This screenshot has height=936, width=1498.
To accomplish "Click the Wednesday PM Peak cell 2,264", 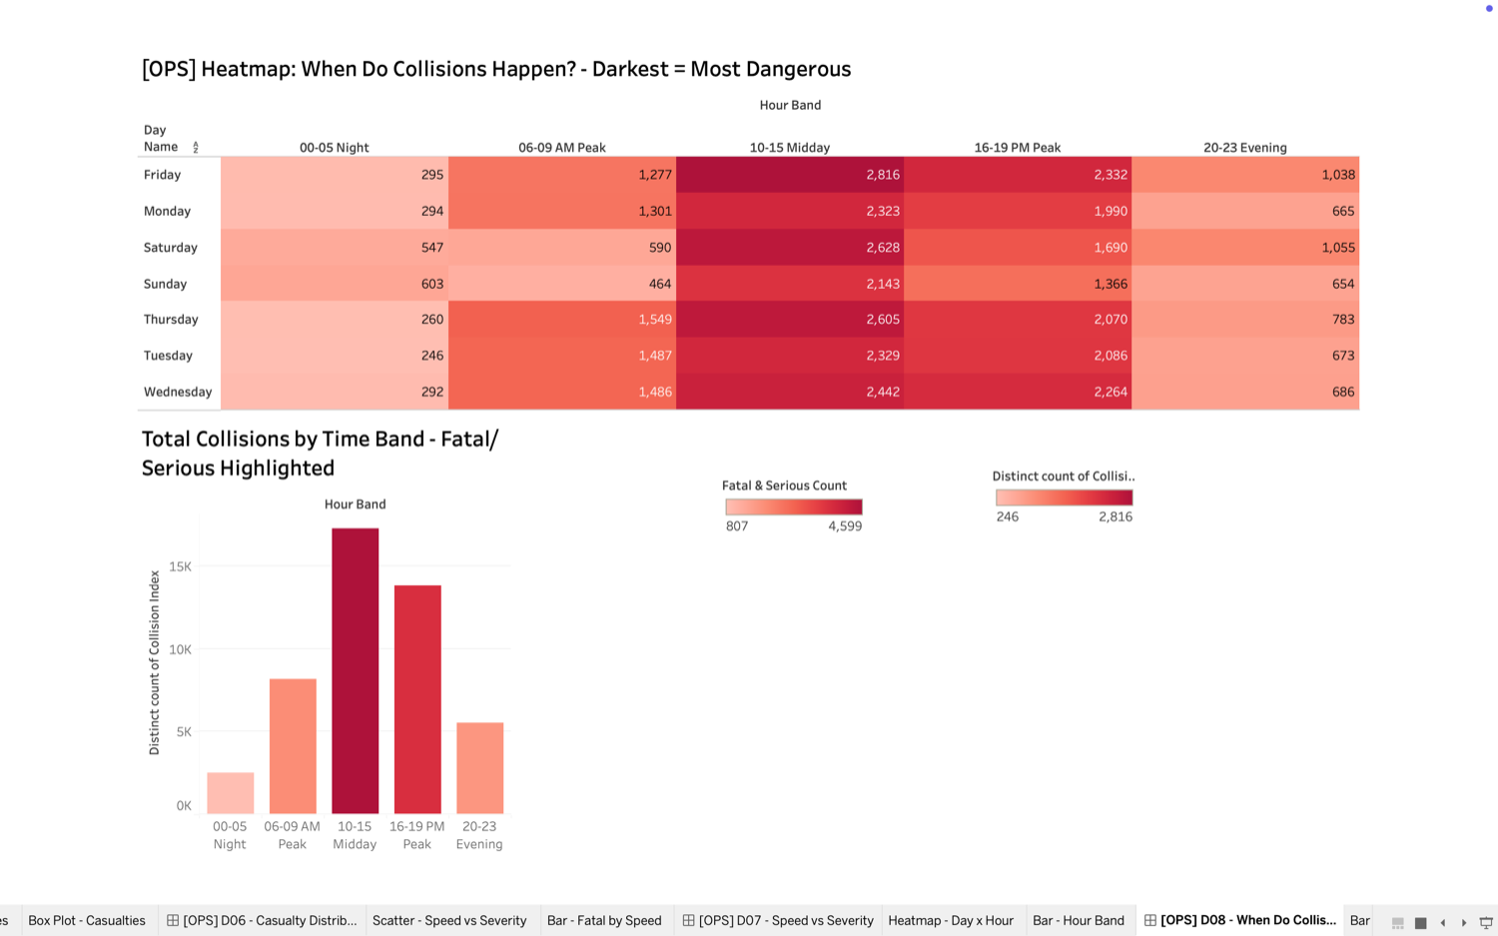I will click(1018, 392).
